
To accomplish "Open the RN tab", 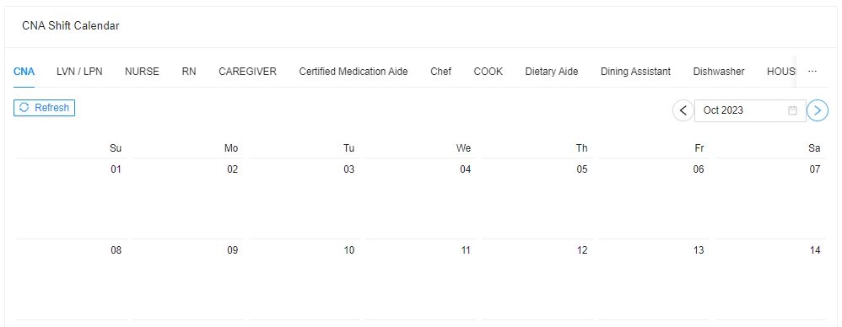I will click(189, 72).
